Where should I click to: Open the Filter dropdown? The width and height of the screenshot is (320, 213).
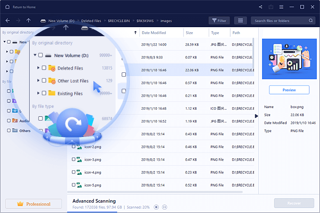pyautogui.click(x=218, y=21)
